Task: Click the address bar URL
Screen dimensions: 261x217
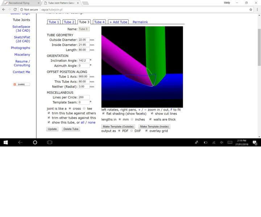Action: [x=52, y=10]
